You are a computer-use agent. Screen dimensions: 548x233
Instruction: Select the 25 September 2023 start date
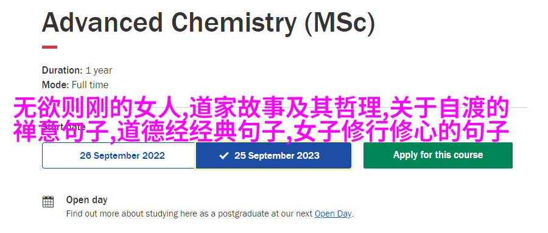click(273, 156)
